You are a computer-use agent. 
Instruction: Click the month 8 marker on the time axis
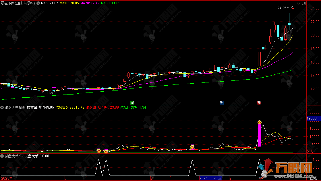(x=152, y=178)
